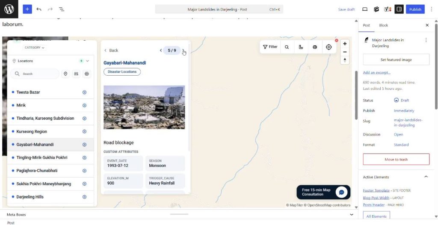Select Kurseong Region in the list
This screenshot has width=438, height=225.
50,131
